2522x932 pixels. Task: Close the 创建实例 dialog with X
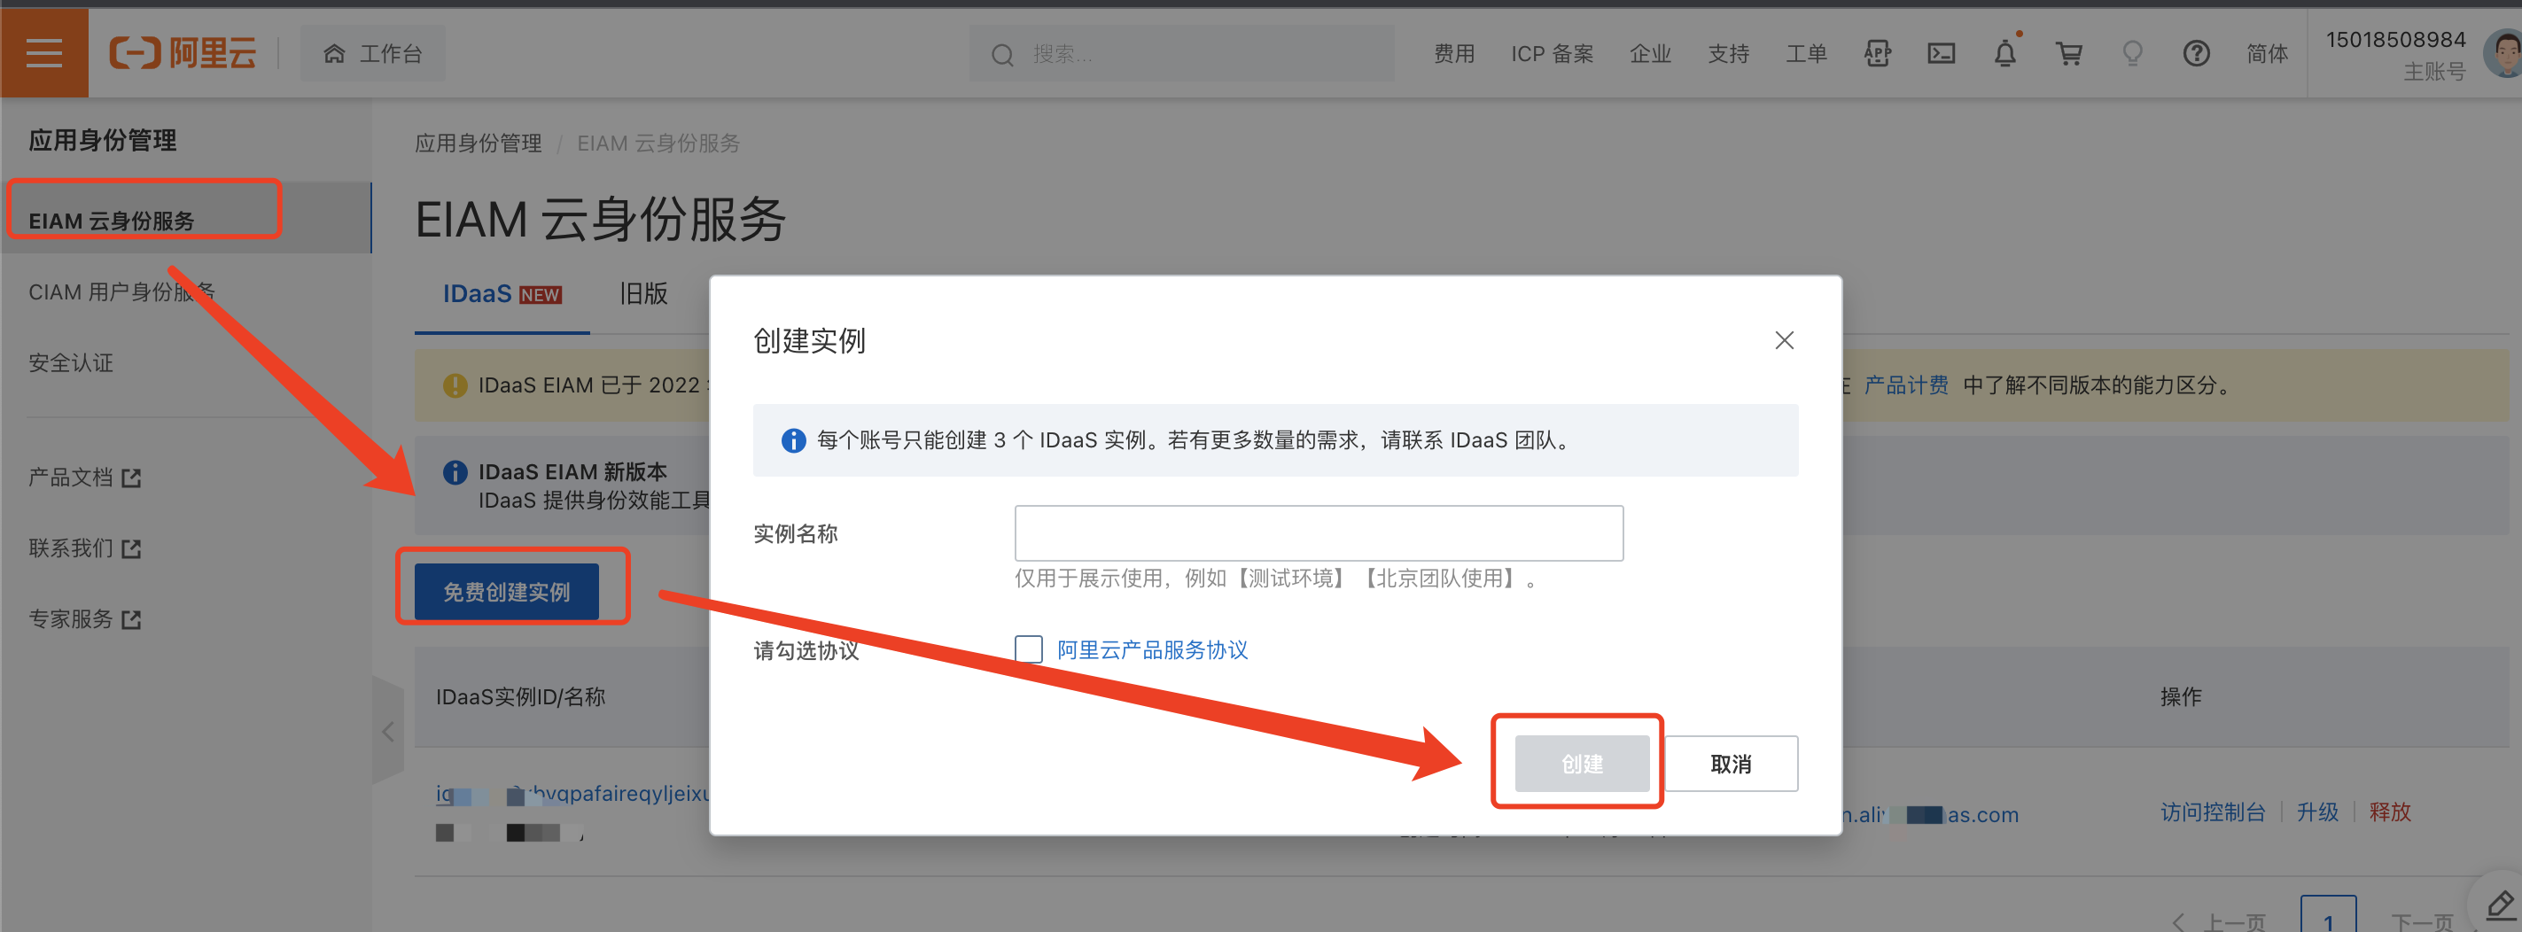click(1784, 339)
